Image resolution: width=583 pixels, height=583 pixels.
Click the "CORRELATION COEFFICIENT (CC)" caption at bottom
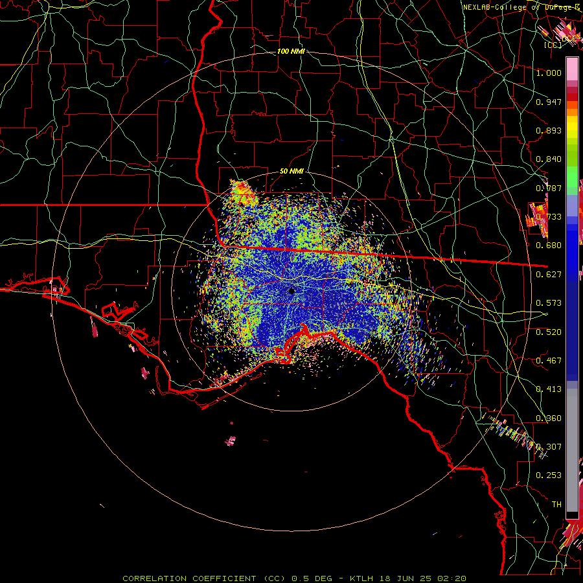pyautogui.click(x=204, y=578)
